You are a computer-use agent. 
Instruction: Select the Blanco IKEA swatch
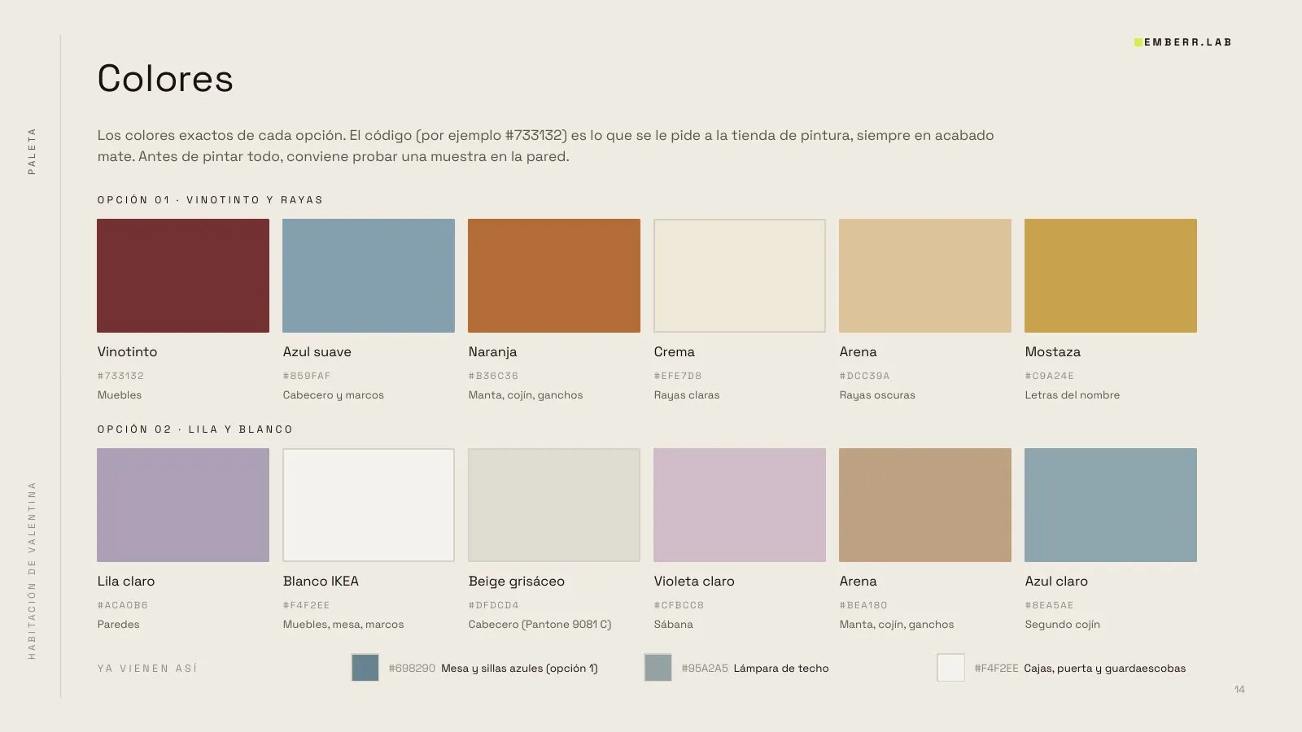369,505
